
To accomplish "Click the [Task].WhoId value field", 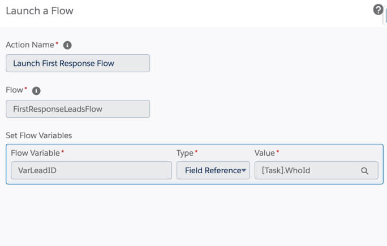I will pos(308,170).
